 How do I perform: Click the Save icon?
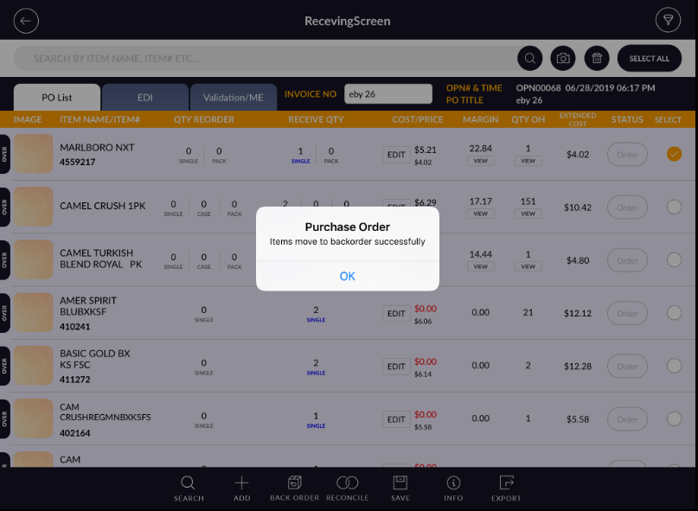[x=400, y=488]
